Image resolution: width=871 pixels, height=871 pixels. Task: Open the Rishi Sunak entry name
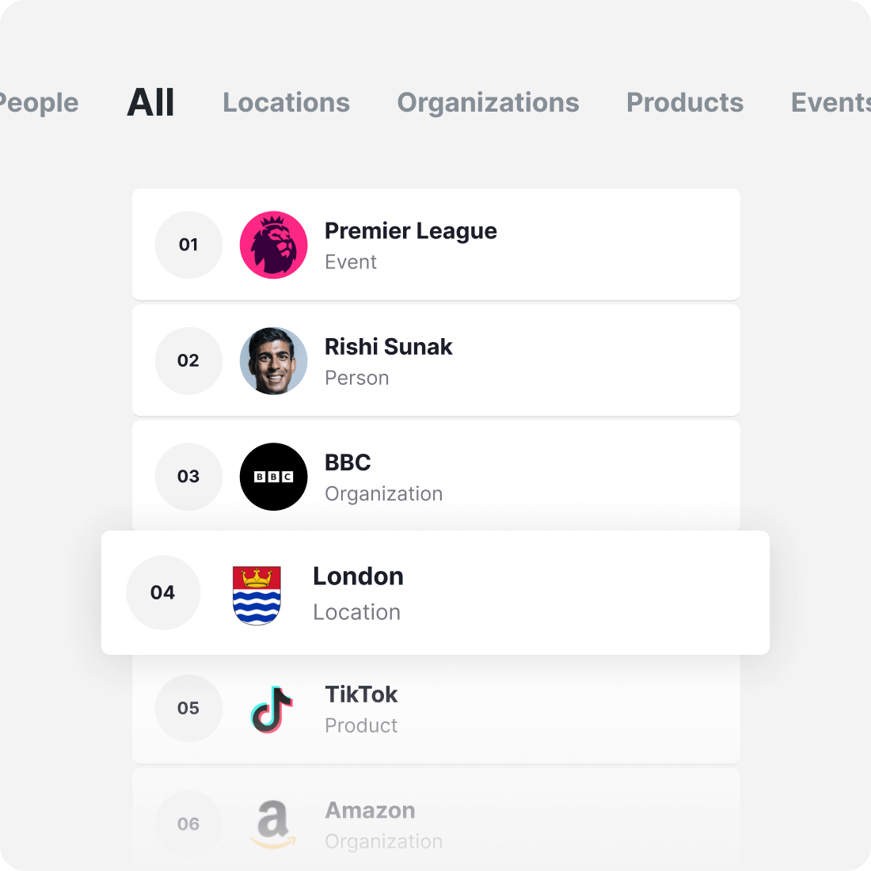[x=388, y=347]
